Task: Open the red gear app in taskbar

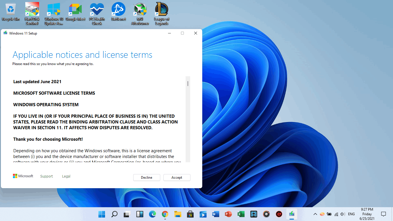Action: [279, 214]
